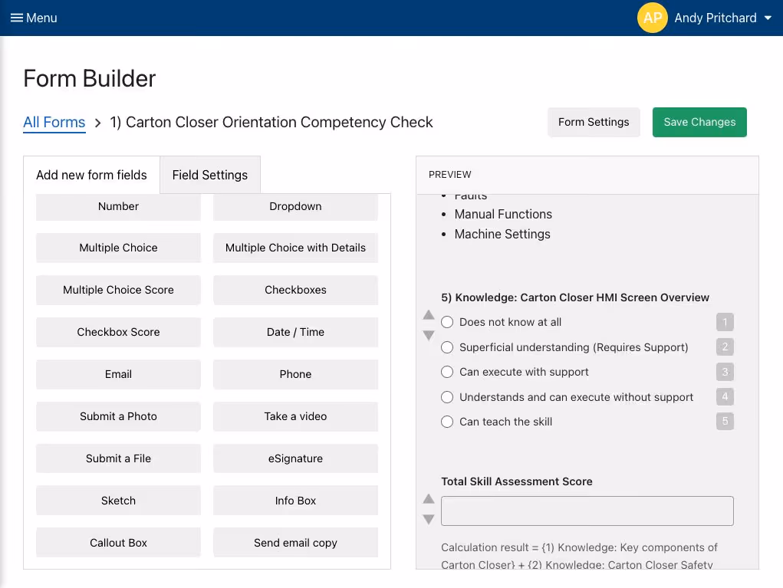Image resolution: width=783 pixels, height=588 pixels.
Task: Add a Send email copy field
Action: 295,543
